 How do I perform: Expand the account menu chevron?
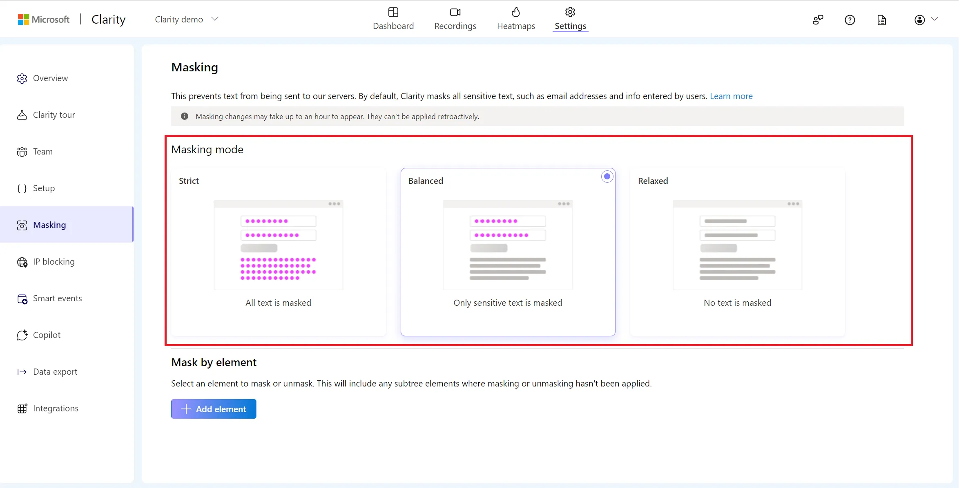click(934, 19)
